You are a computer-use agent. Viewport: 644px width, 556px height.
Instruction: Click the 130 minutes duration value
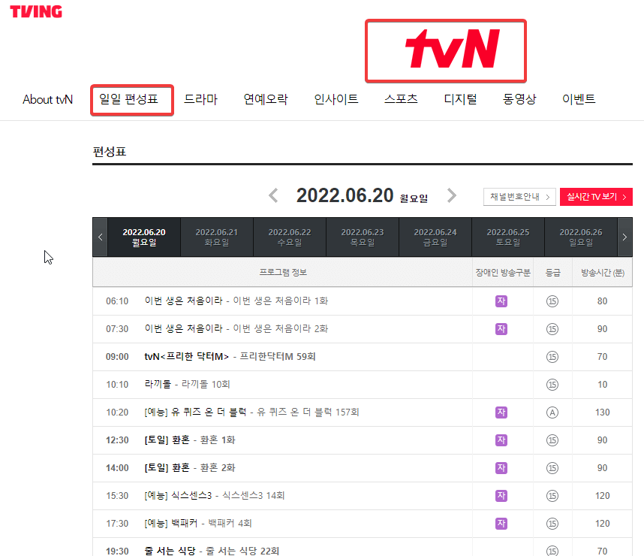point(603,412)
